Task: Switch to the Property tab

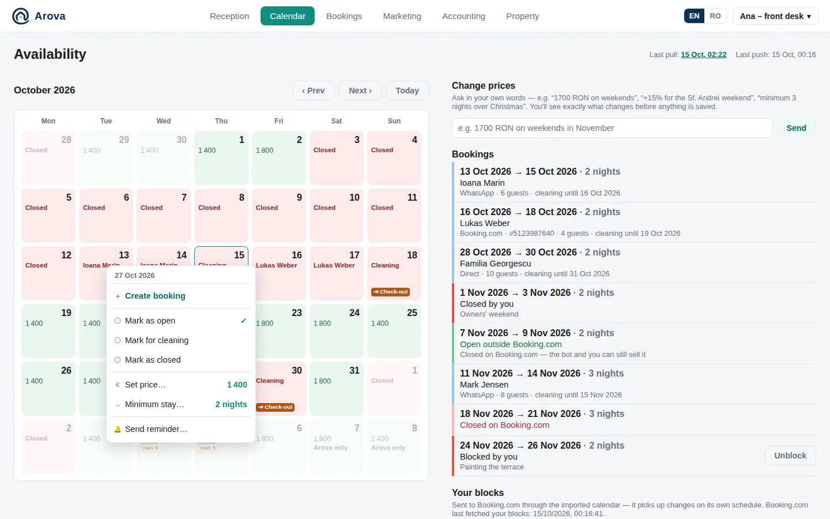Action: click(523, 16)
